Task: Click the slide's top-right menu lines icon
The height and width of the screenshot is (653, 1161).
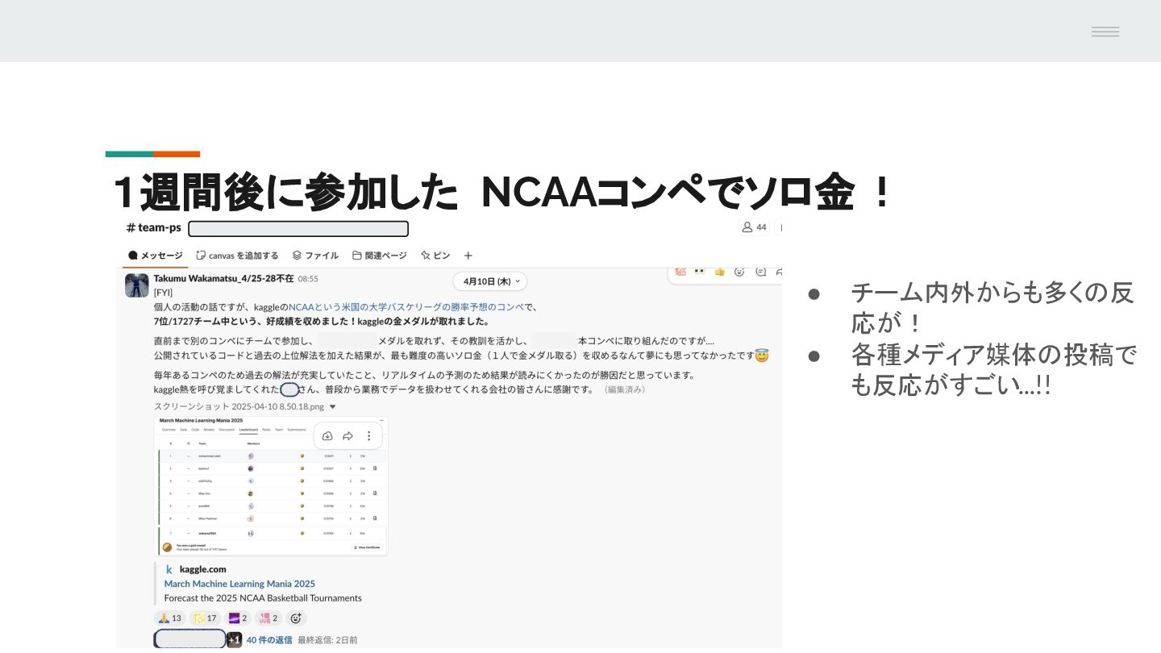Action: pyautogui.click(x=1105, y=31)
